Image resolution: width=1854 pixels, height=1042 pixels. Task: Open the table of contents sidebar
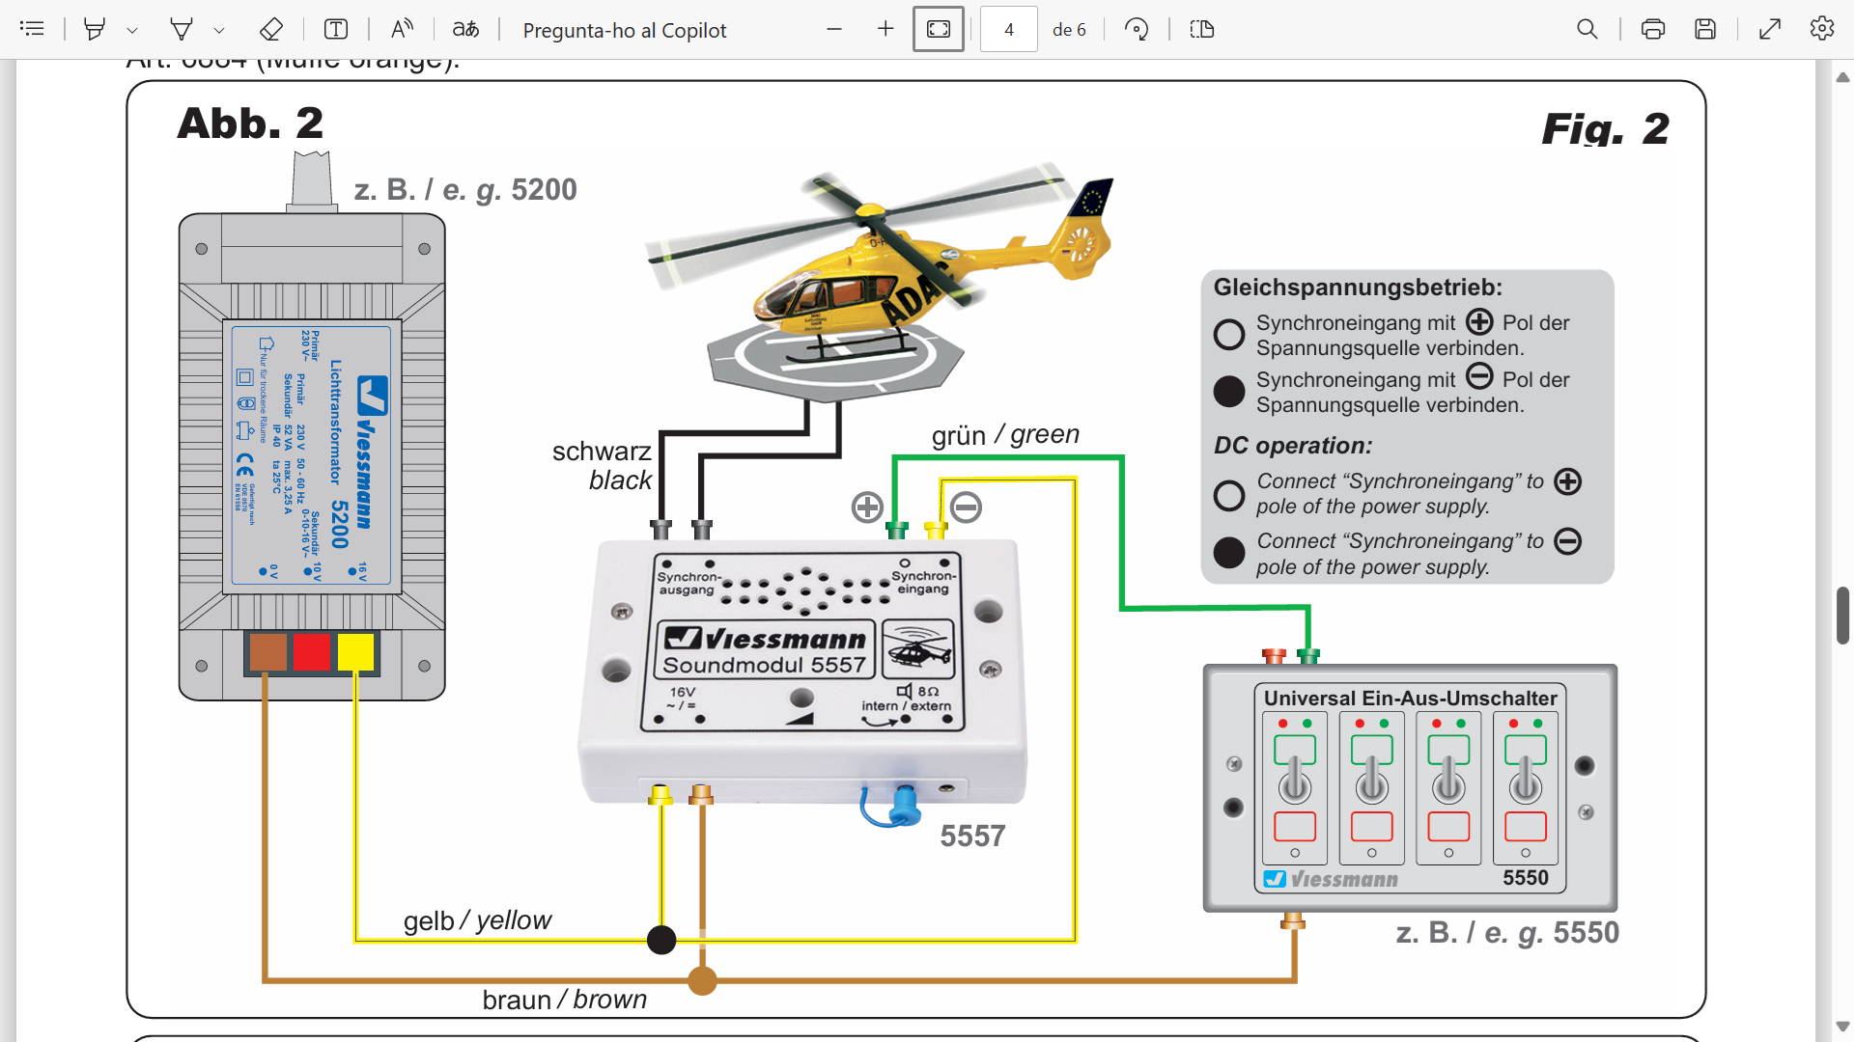point(32,29)
